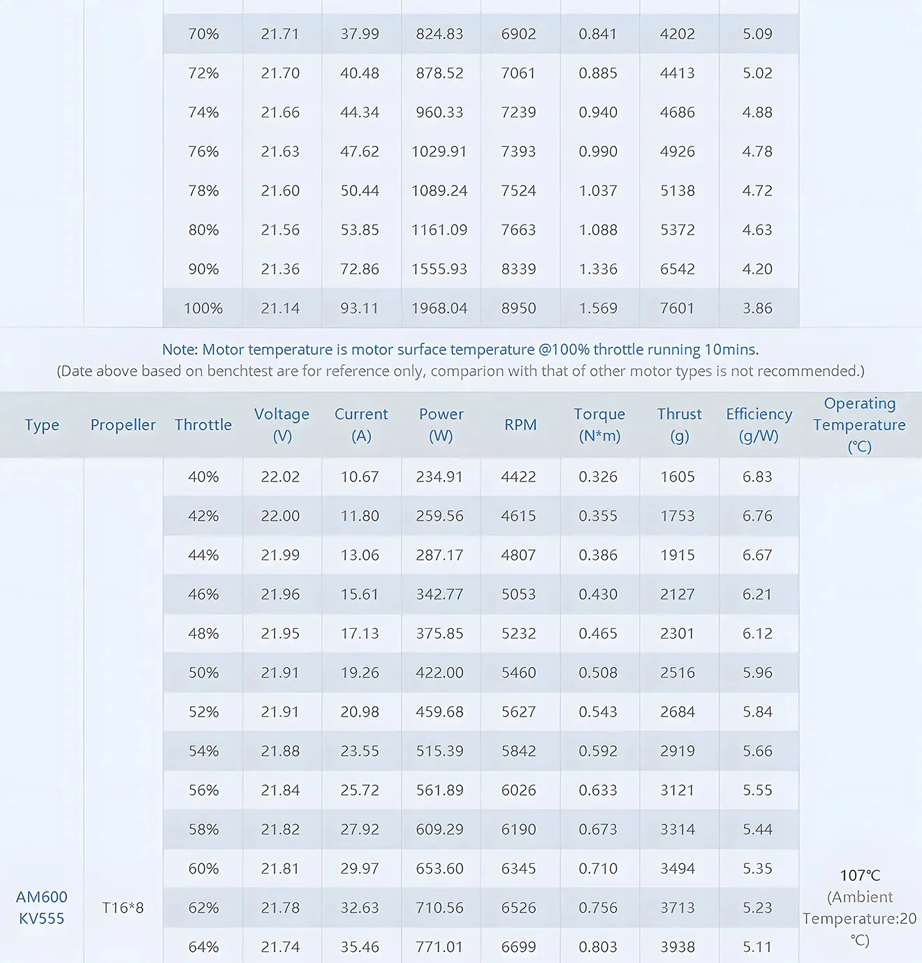This screenshot has height=963, width=922.
Task: Select the 422.00 power cell
Action: click(x=439, y=673)
